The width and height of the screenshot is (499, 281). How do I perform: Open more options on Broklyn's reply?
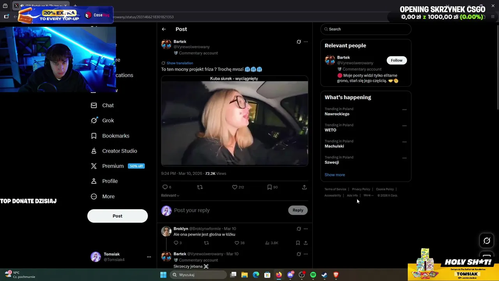click(306, 229)
